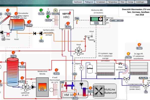
Task: Click the 20.1°C room temperature badge
Action: click(139, 48)
